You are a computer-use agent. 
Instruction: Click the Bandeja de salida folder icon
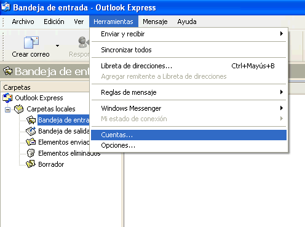pyautogui.click(x=31, y=131)
